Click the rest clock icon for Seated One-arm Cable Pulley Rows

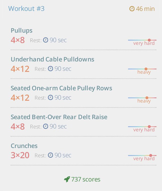click(x=50, y=97)
